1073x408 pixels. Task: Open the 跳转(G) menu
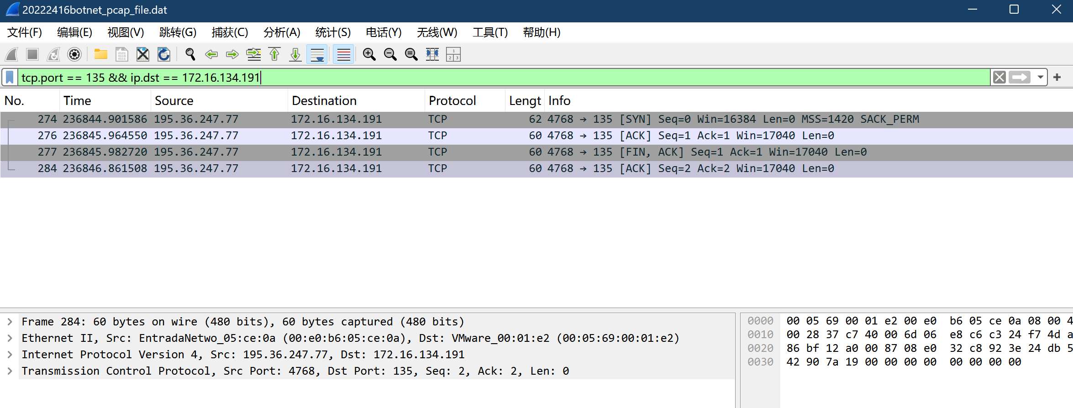178,32
